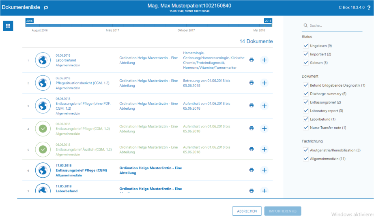The width and height of the screenshot is (374, 219).
Task: Click the IMPORTIEREN (0) button
Action: tap(283, 211)
